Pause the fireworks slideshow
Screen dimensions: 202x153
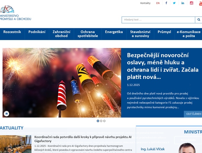[6, 114]
